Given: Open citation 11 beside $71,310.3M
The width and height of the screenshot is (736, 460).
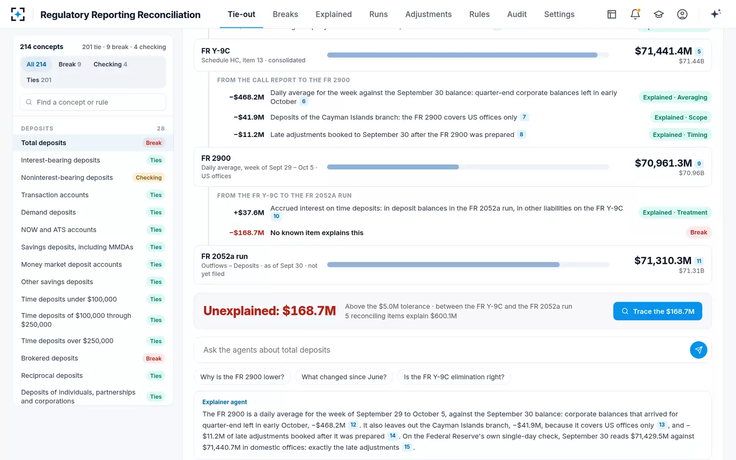Looking at the screenshot, I should tap(699, 261).
